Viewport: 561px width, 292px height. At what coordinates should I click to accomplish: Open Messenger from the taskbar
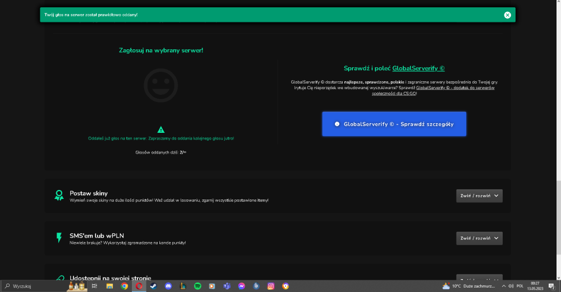tap(241, 286)
